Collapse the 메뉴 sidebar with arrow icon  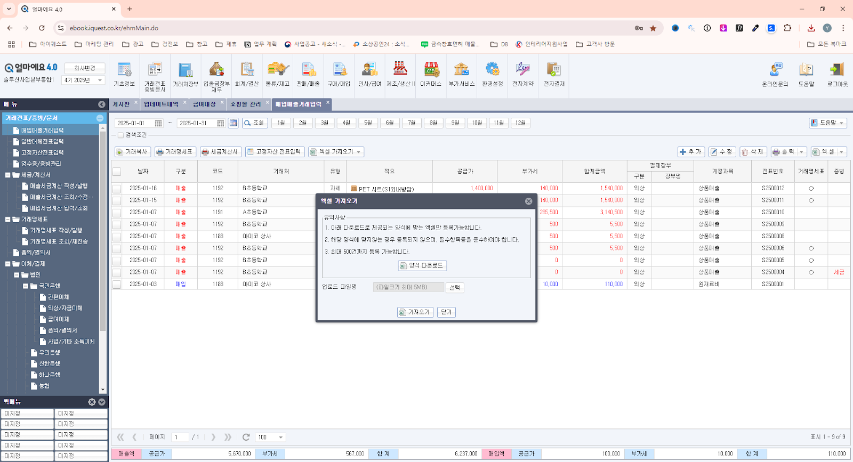102,104
